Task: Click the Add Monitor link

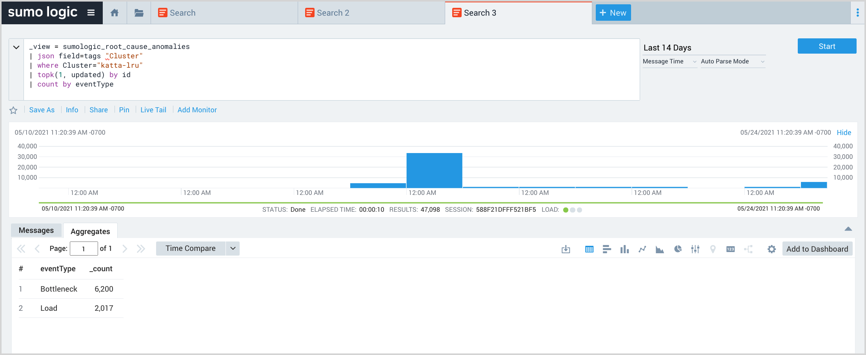Action: [197, 110]
